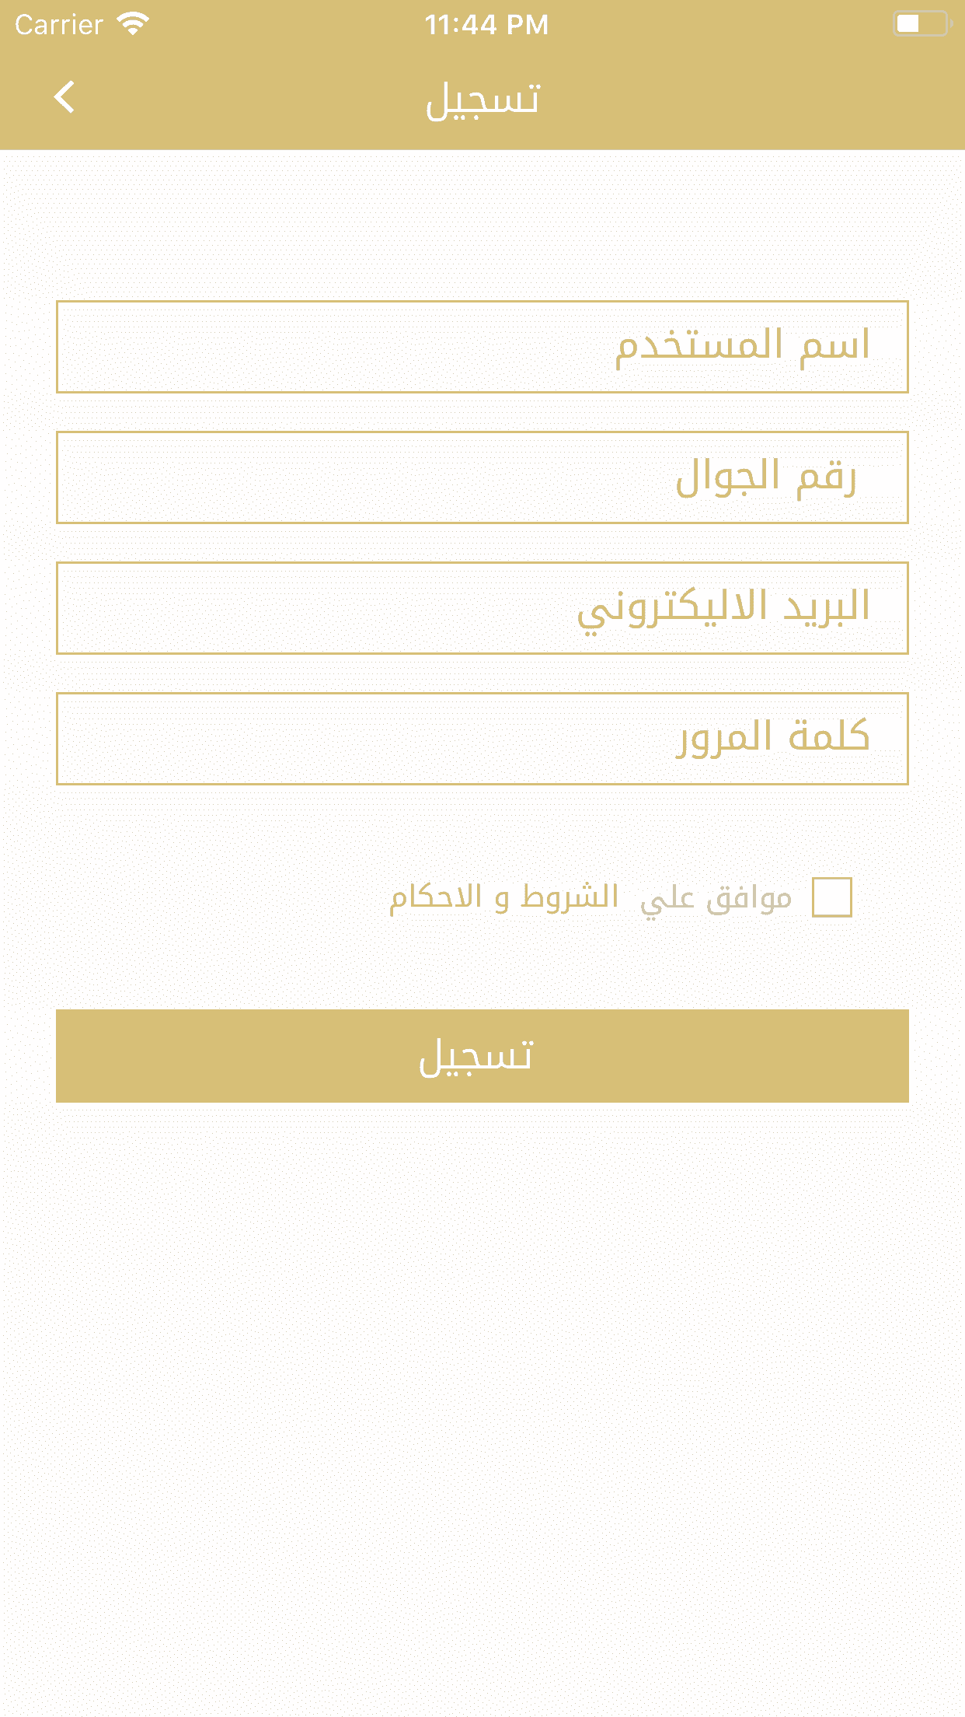Tap the تسجيل title in header
965x1717 pixels.
482,100
